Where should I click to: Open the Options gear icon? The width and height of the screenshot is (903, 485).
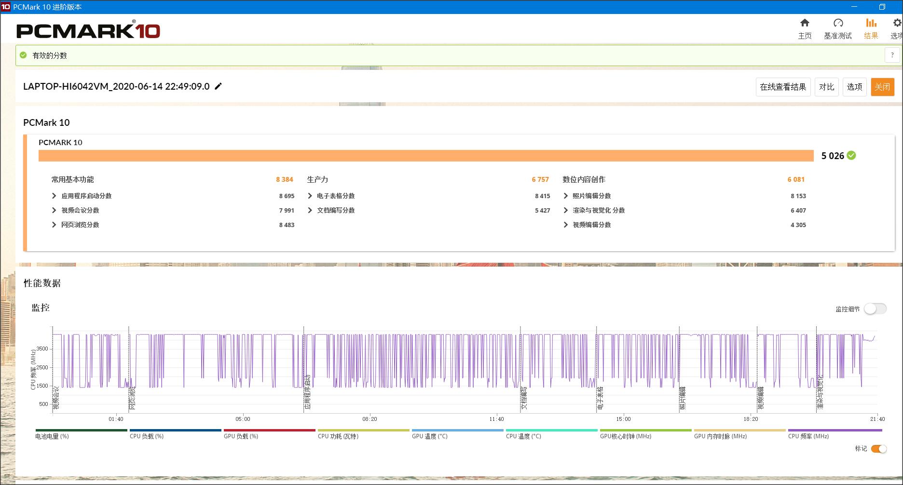click(x=897, y=23)
